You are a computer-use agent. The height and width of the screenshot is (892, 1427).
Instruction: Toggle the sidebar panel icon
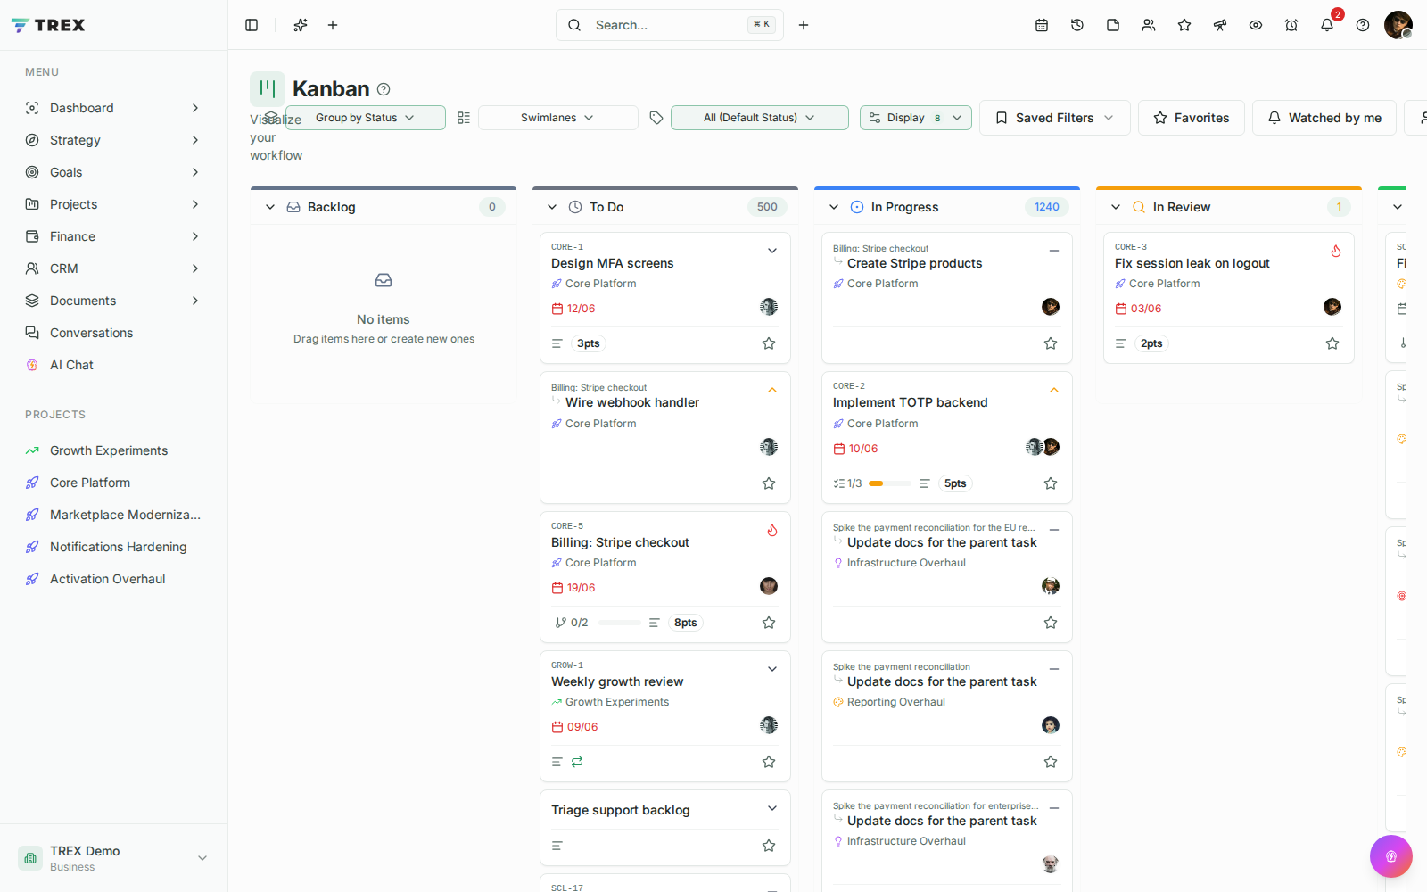252,25
